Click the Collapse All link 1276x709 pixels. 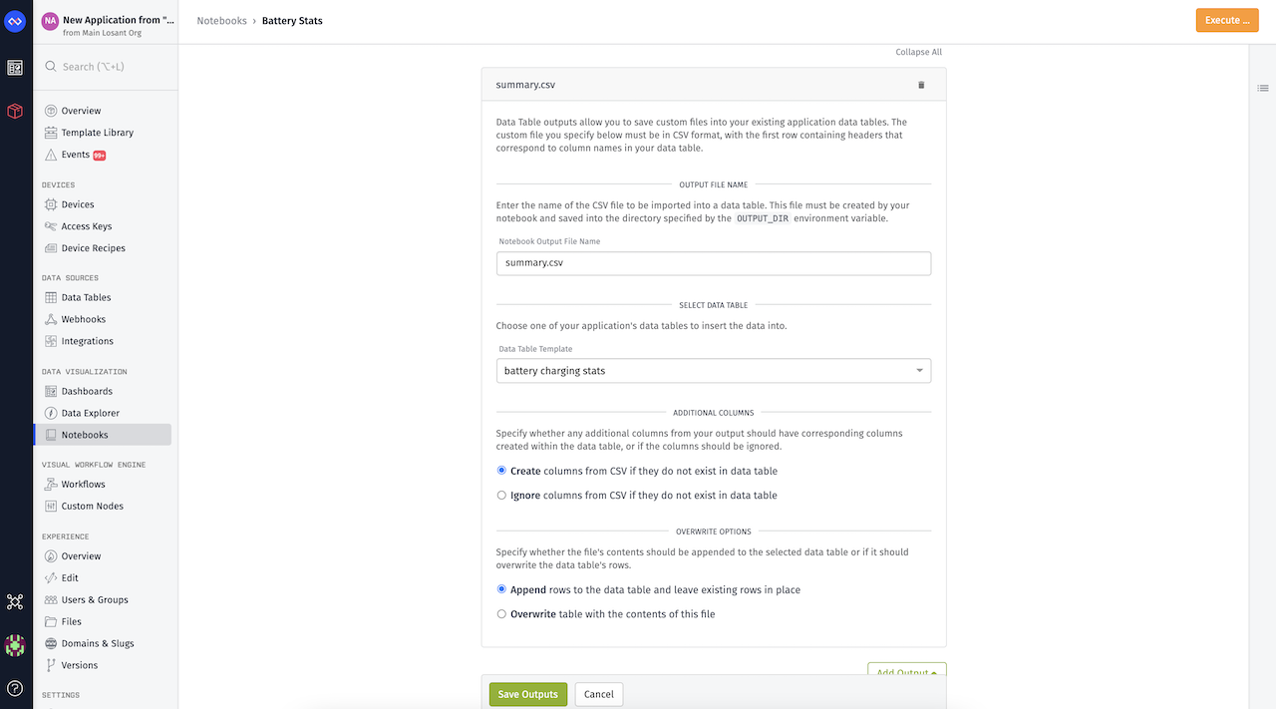click(917, 52)
